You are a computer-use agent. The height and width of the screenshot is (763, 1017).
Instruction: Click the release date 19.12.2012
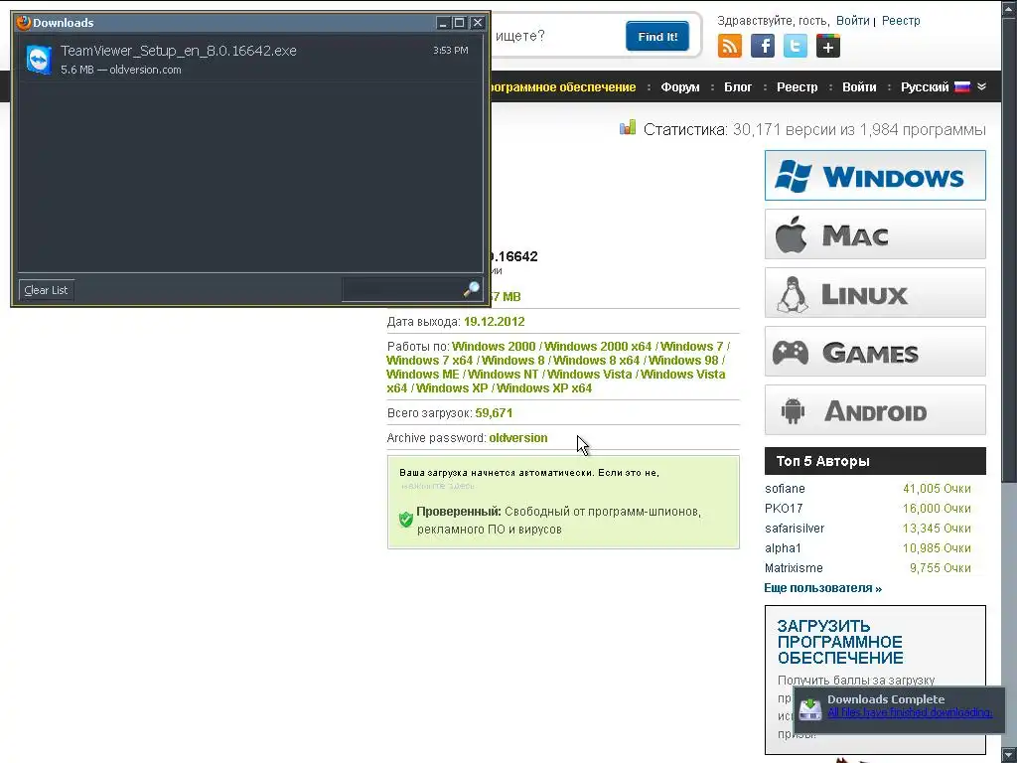tap(495, 322)
